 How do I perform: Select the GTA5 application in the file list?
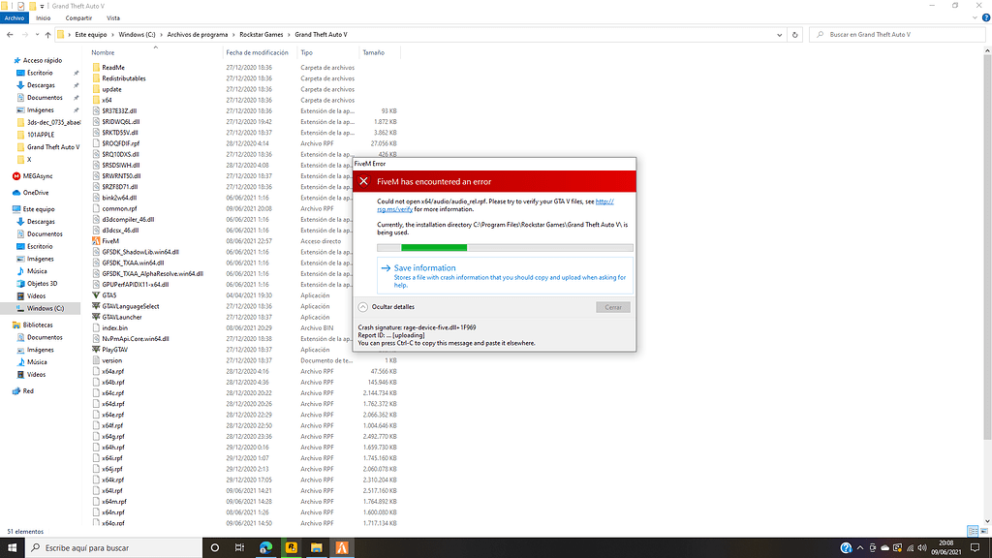click(x=111, y=294)
